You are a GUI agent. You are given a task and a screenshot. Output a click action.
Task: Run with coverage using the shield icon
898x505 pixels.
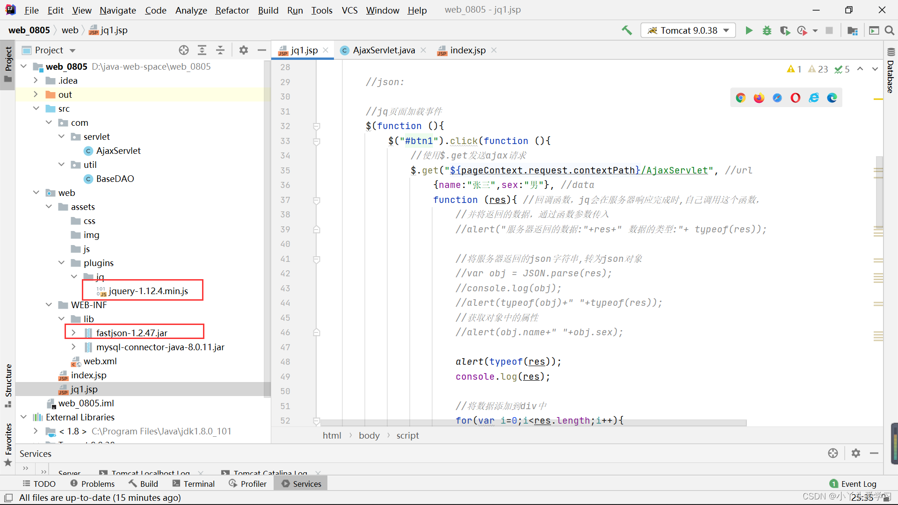(785, 30)
